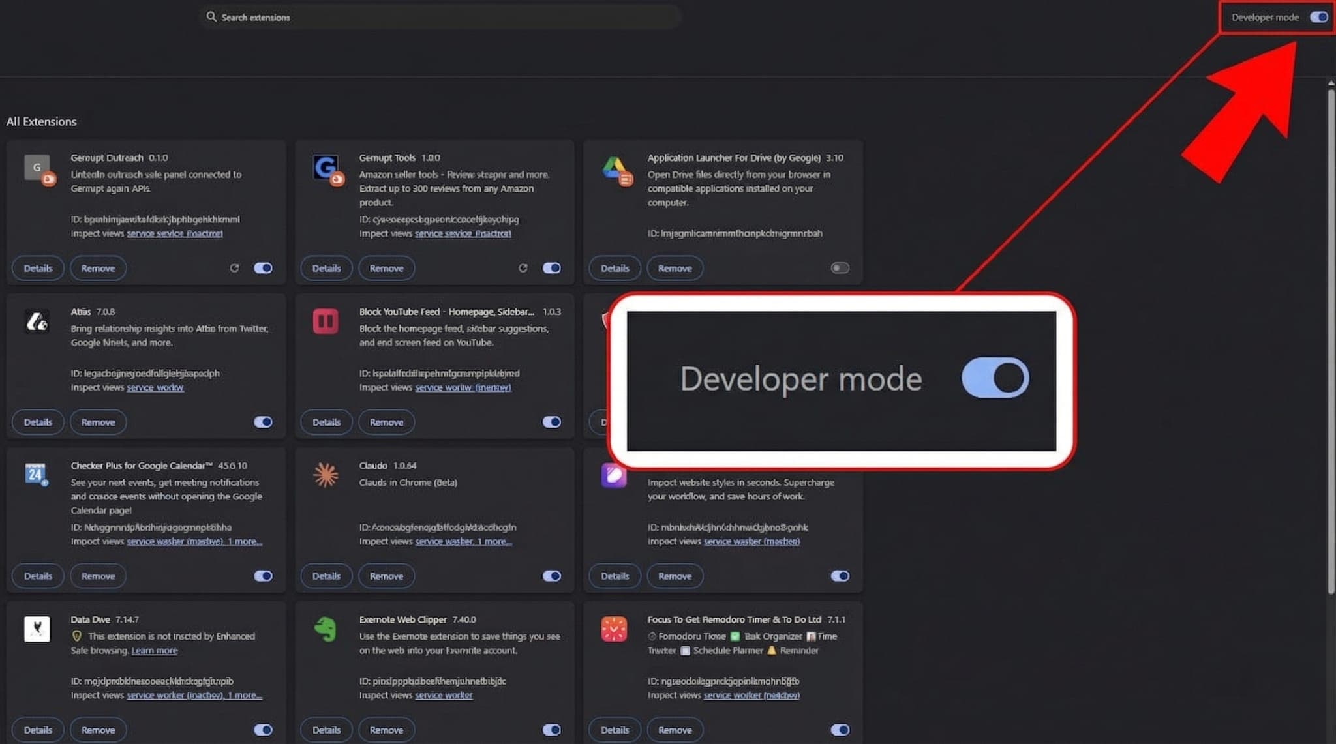Open Details for Application Launcher For Drive

click(615, 268)
